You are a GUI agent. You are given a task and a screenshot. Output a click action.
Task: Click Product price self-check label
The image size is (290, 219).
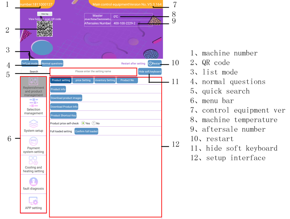[x=65, y=123]
